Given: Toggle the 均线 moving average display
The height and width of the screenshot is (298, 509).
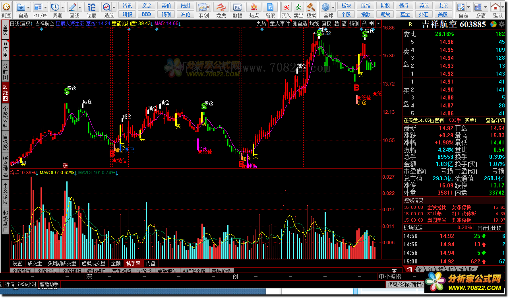Looking at the screenshot, I should point(314,23).
